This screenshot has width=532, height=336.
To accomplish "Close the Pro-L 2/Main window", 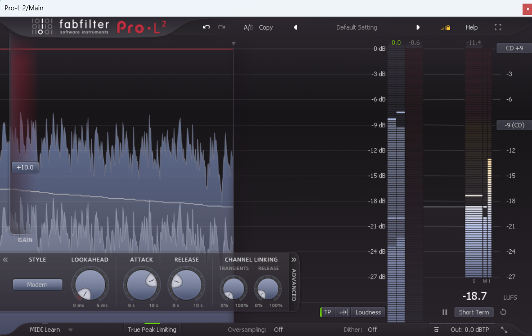I will coord(527,9).
